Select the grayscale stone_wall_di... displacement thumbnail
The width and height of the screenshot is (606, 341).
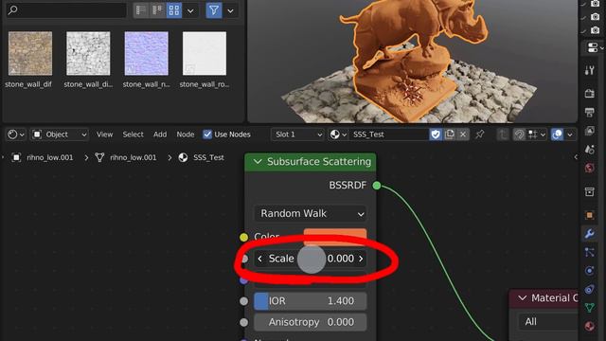(x=88, y=54)
